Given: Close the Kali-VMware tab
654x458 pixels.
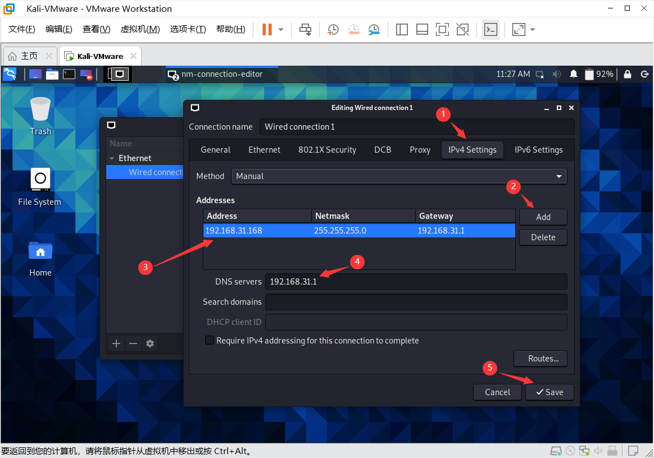Looking at the screenshot, I should point(134,56).
